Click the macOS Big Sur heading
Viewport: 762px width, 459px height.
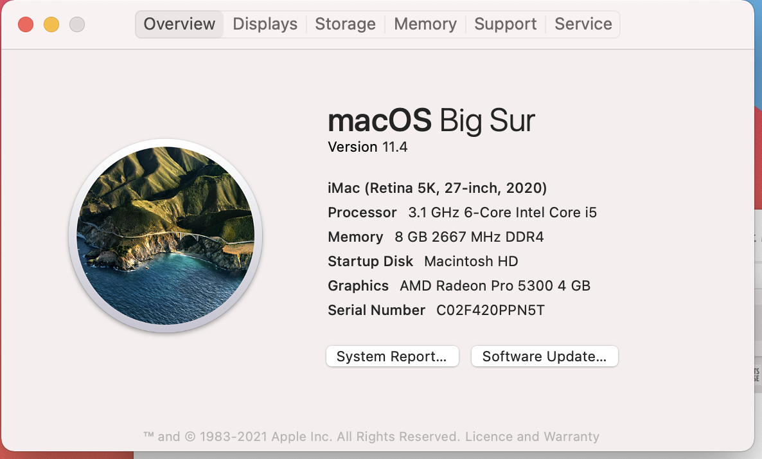[x=431, y=120]
